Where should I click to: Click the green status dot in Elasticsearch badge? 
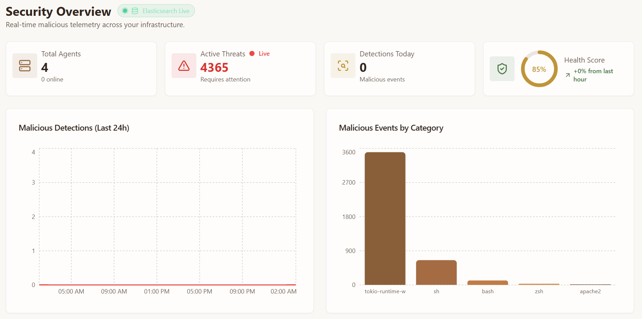click(x=125, y=11)
